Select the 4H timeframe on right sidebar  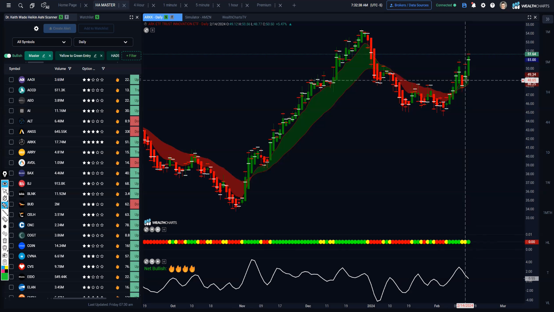548,122
